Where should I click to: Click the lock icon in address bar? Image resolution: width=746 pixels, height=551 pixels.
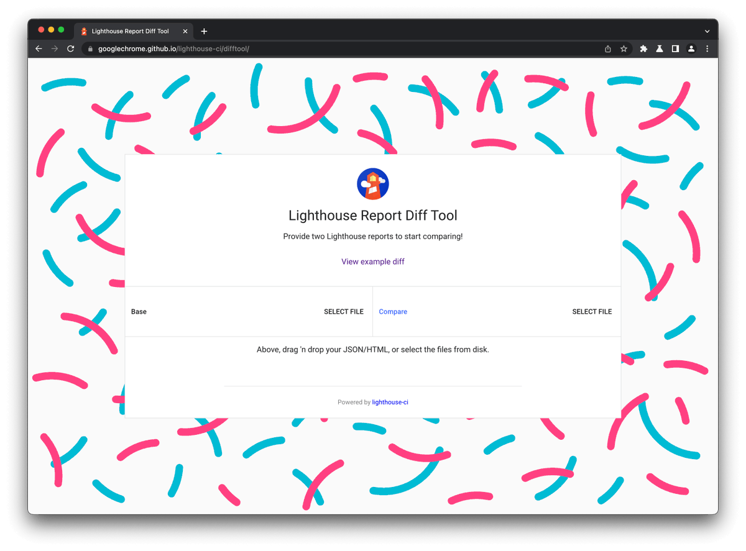pos(90,49)
